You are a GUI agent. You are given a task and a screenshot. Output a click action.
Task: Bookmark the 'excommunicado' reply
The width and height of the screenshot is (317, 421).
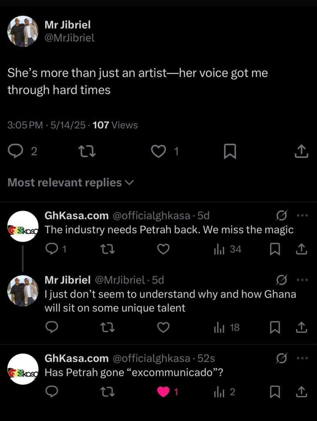[275, 392]
